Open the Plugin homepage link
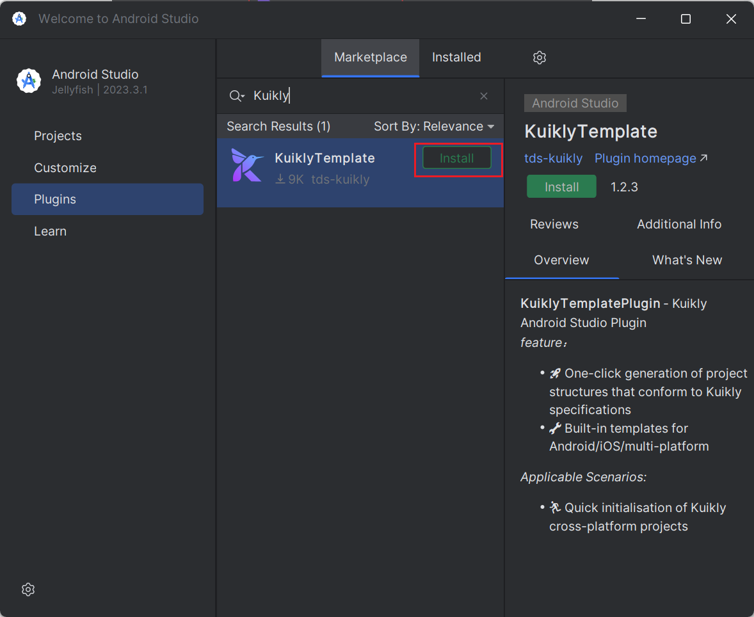Image resolution: width=754 pixels, height=617 pixels. click(650, 158)
